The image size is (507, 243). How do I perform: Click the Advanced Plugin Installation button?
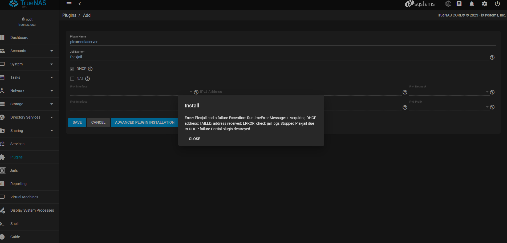pos(145,123)
